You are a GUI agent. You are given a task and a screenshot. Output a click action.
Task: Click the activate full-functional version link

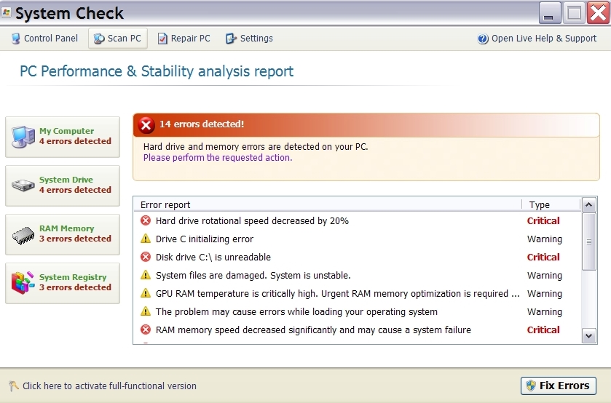click(x=109, y=386)
